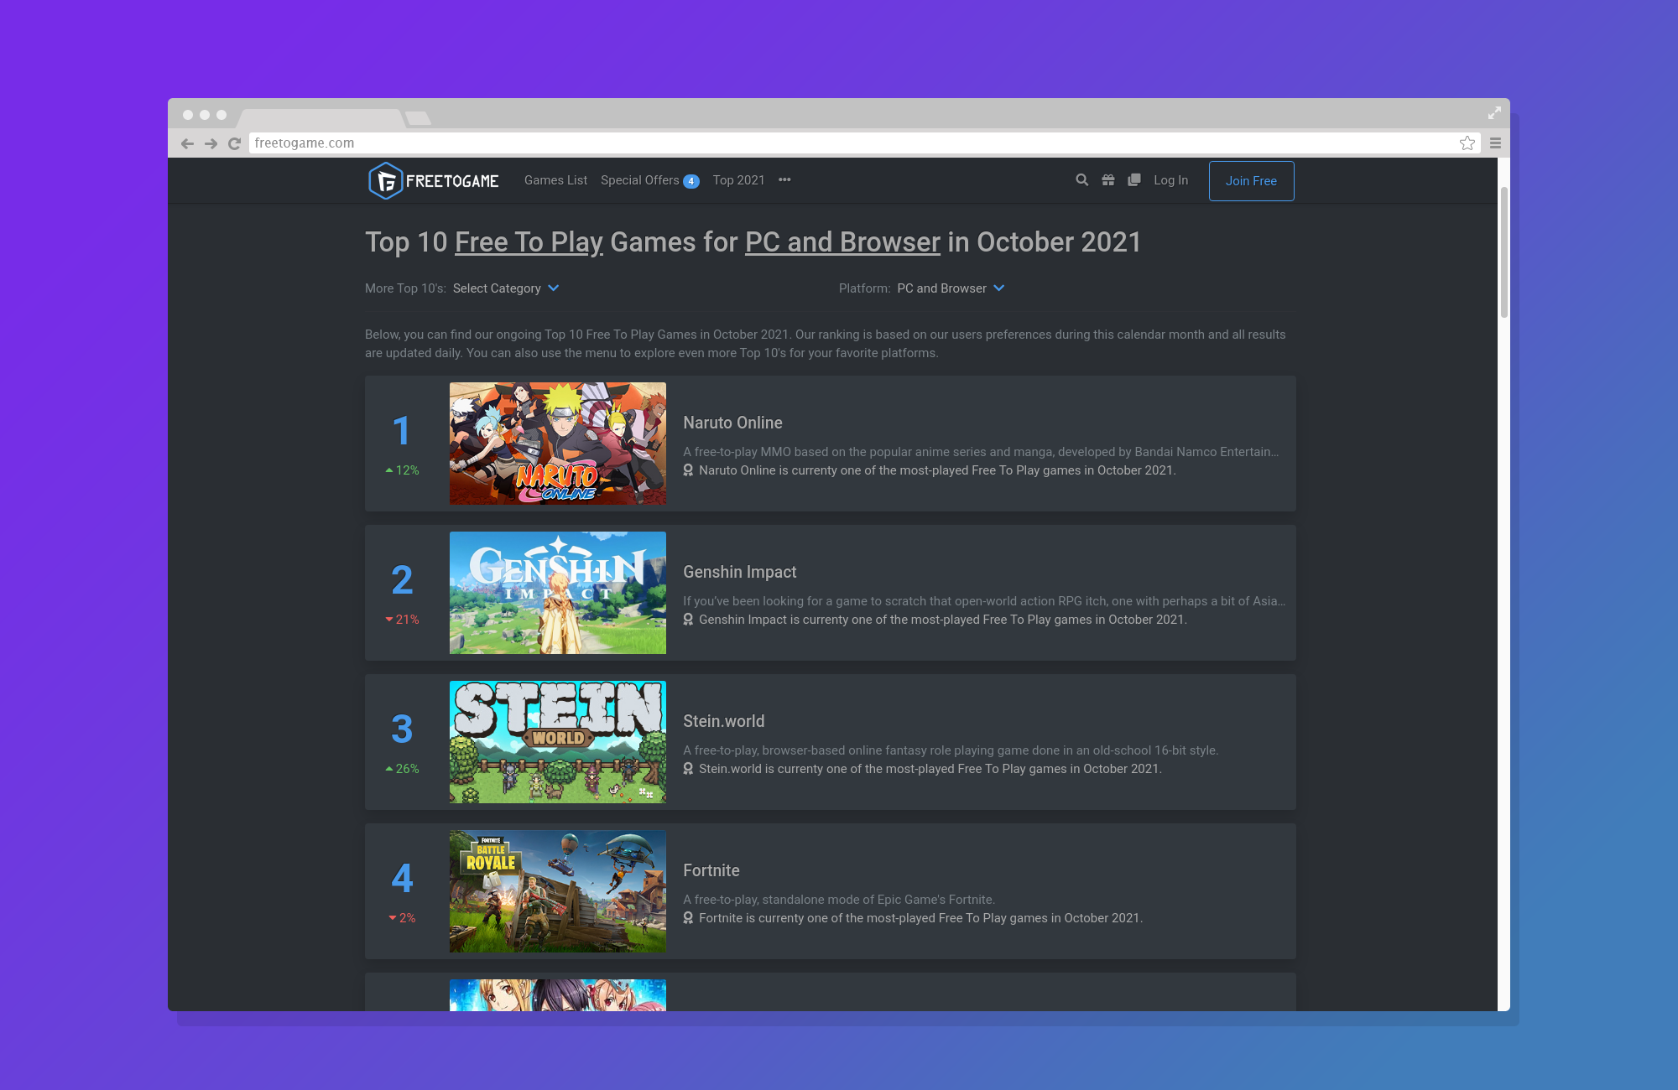This screenshot has height=1090, width=1678.
Task: Click the page vertical scrollbar
Action: click(x=1503, y=252)
